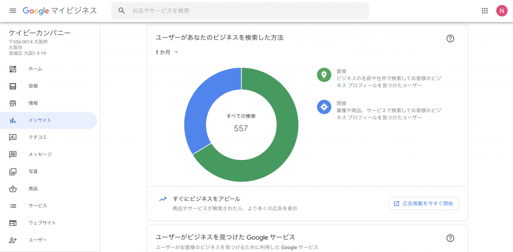The image size is (513, 252).
Task: Open クチコミ in sidebar
Action: [49, 137]
